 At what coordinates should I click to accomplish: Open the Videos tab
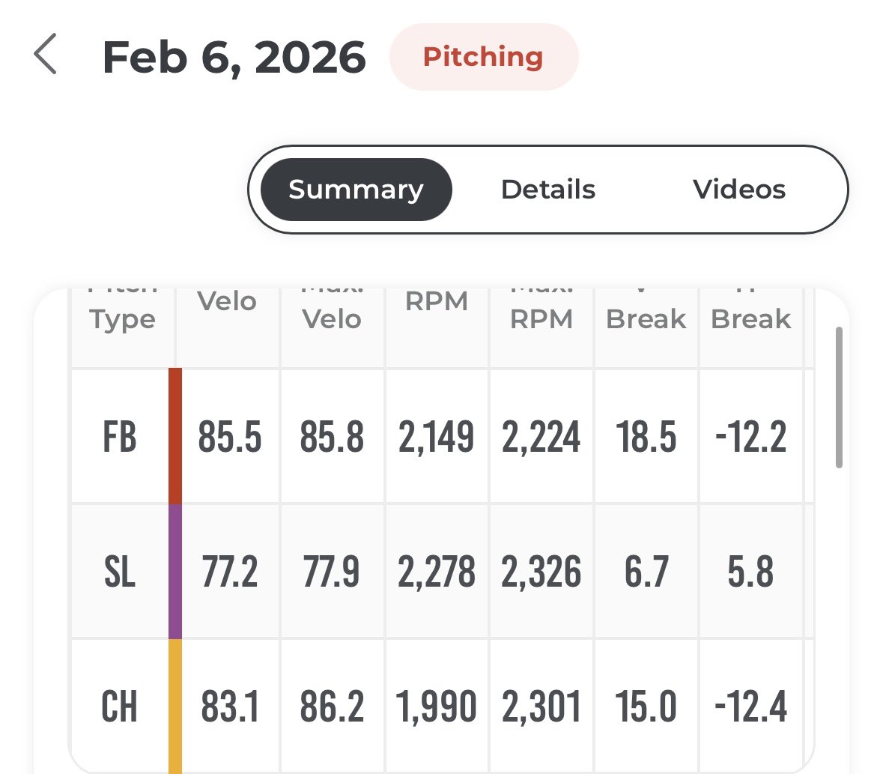739,190
